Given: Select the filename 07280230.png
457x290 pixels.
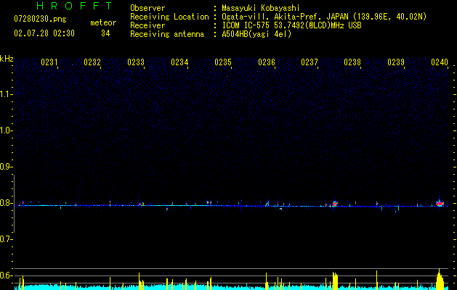Looking at the screenshot, I should [40, 20].
